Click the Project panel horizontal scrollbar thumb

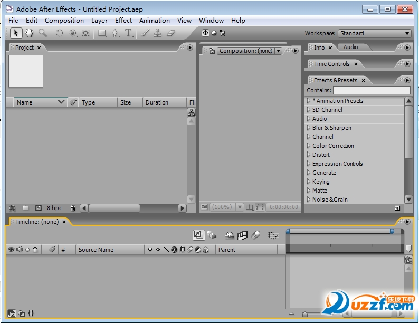point(115,208)
